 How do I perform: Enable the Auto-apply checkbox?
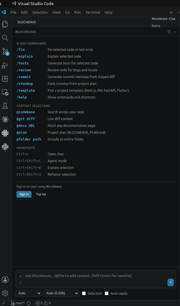click(106, 293)
